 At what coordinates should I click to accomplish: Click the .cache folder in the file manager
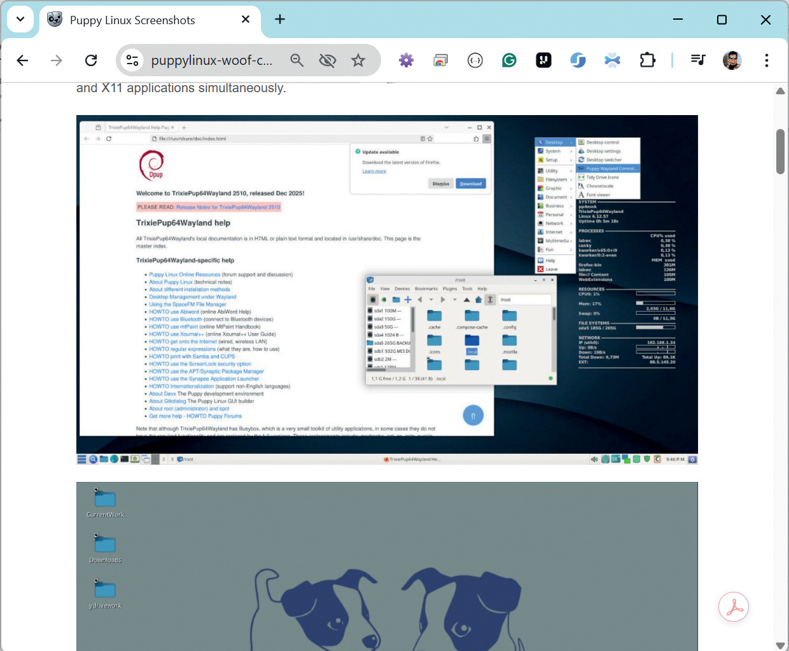[x=435, y=319]
